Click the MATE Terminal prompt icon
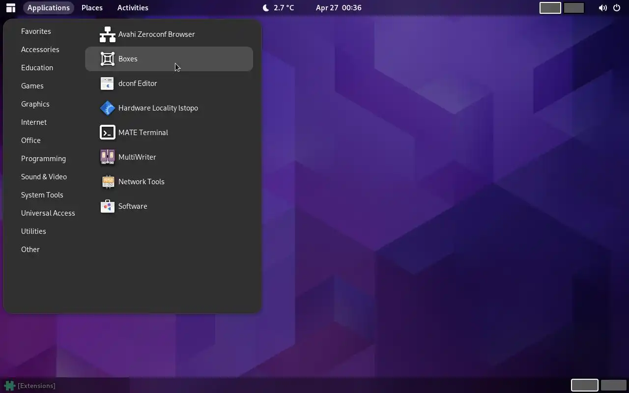The height and width of the screenshot is (393, 629). [108, 133]
